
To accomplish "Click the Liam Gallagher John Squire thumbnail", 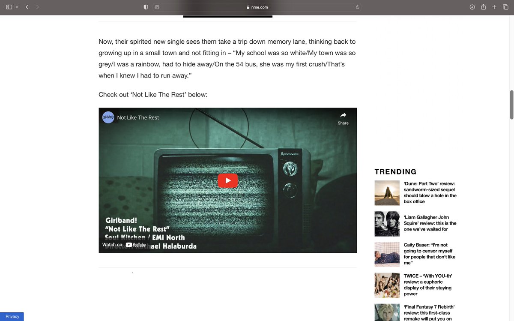I will pos(387,224).
